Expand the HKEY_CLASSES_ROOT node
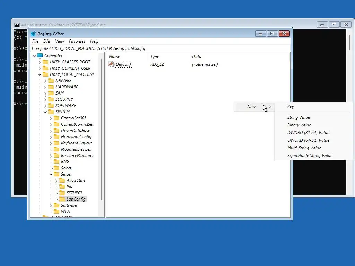The image size is (355, 266). pos(40,62)
